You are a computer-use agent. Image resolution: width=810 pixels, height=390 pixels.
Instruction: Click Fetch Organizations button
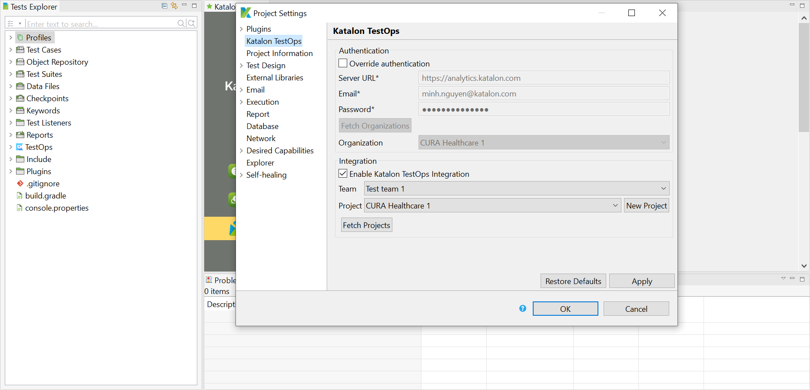click(x=375, y=126)
